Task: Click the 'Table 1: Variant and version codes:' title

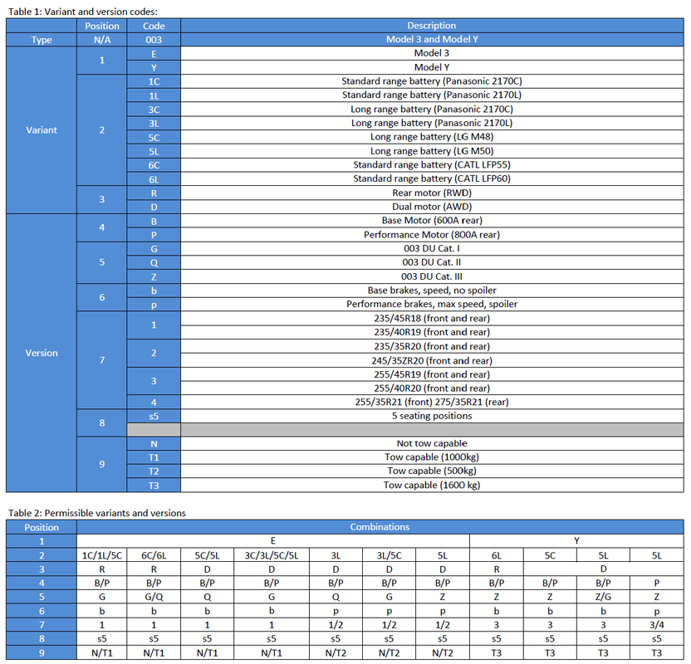Action: click(83, 12)
